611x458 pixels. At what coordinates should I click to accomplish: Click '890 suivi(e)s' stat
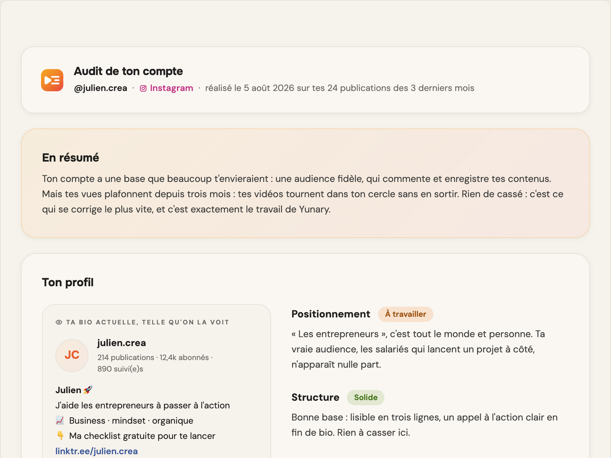click(120, 369)
